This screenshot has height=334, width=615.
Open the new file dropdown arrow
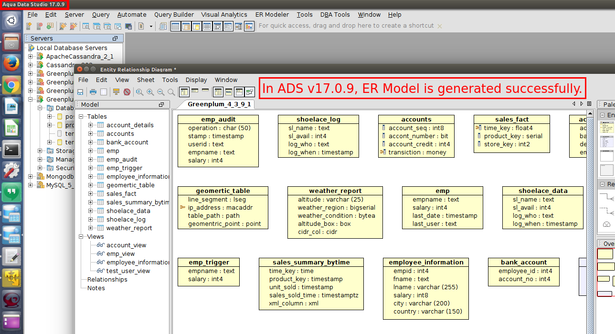(x=151, y=26)
